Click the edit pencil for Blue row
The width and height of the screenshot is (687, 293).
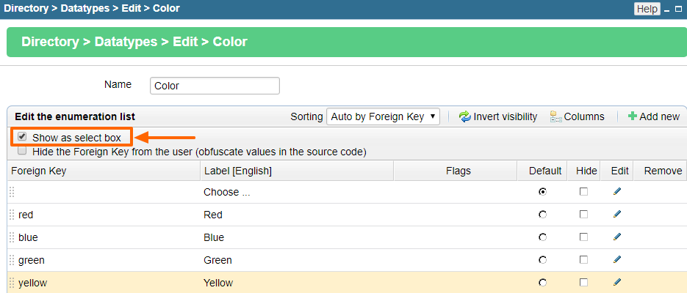(617, 237)
